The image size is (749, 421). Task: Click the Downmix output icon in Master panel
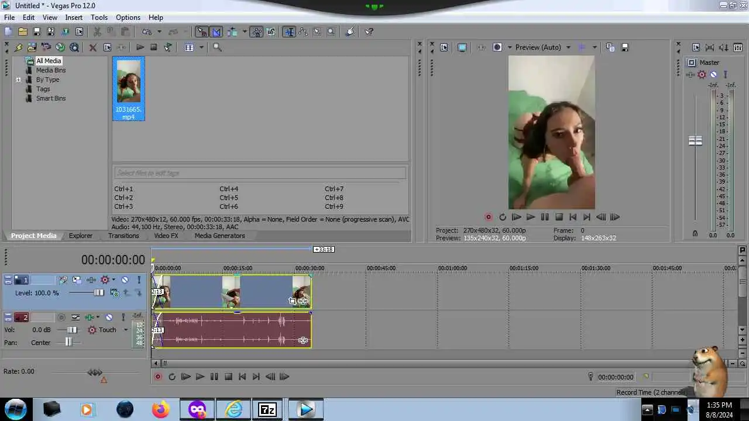point(710,47)
